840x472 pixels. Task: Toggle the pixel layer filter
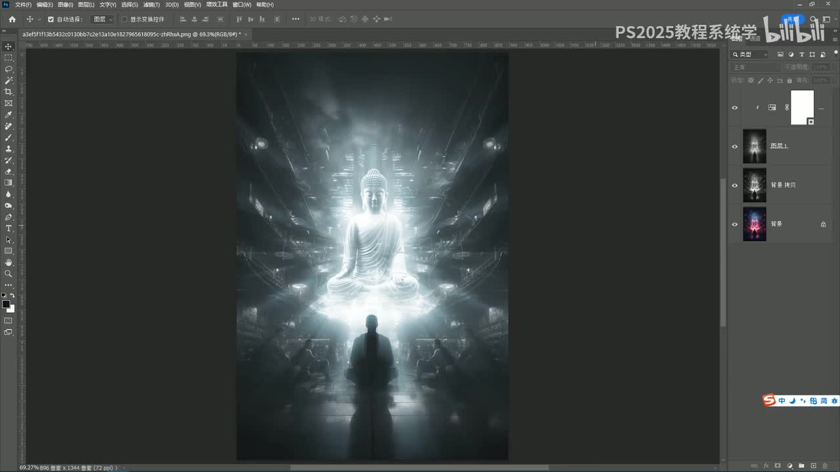tap(780, 54)
